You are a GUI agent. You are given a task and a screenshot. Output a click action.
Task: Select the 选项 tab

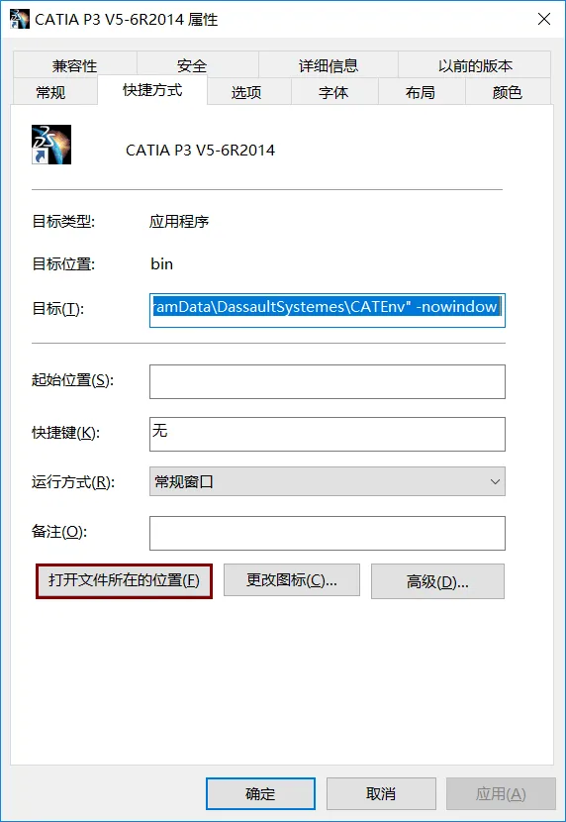click(x=246, y=92)
